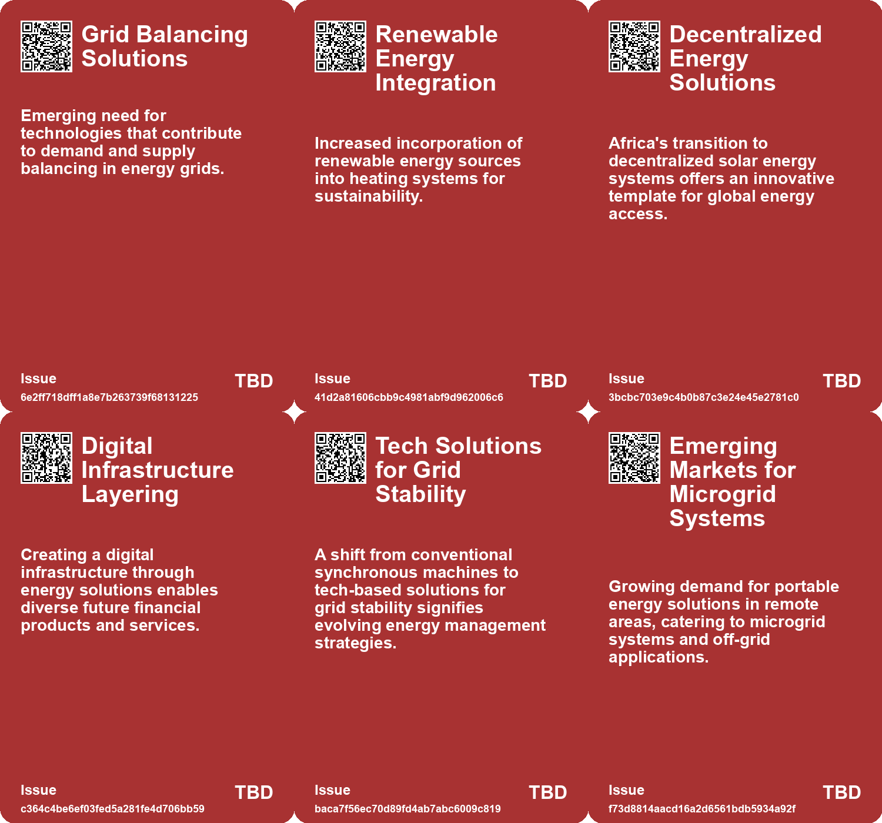Image resolution: width=882 pixels, height=823 pixels.
Task: Click TBD label on Decentralized Energy card
Action: [x=842, y=381]
